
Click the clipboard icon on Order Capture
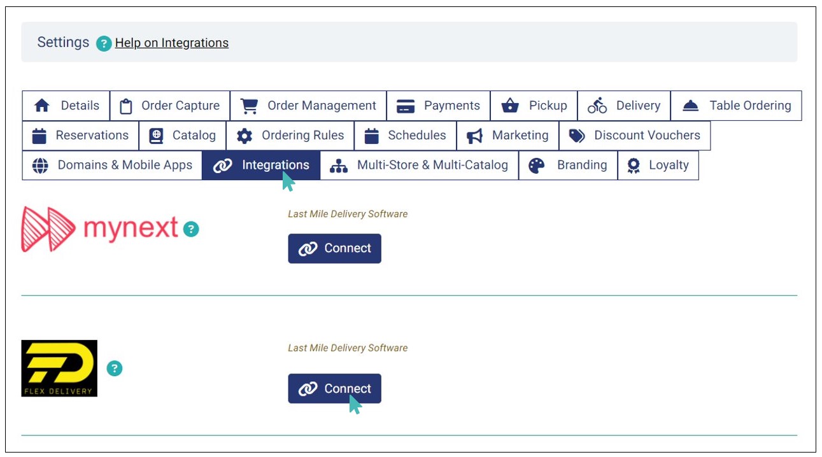click(126, 106)
